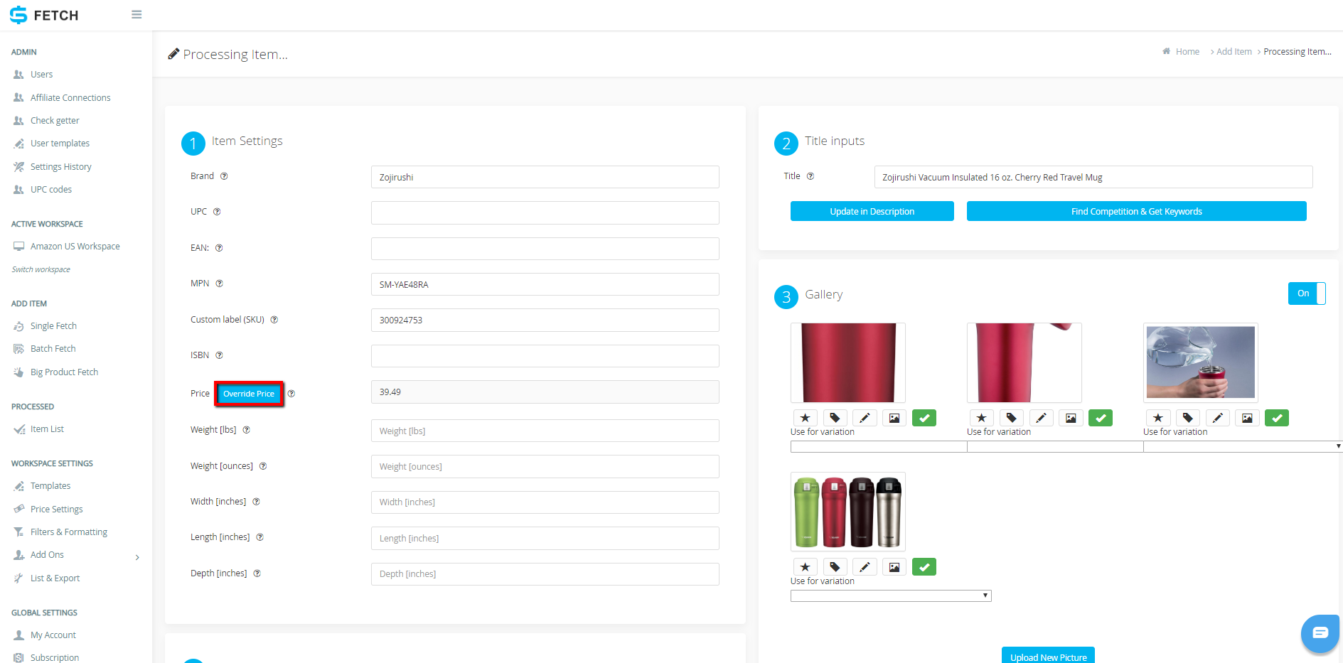Click the Override Price button
The image size is (1343, 663).
coord(249,394)
